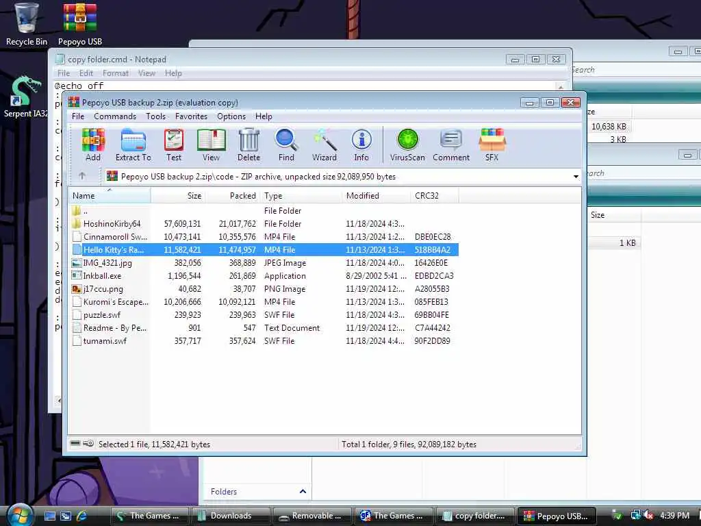Click Switch between windows quick launch icon
This screenshot has width=701, height=526.
coord(66,516)
